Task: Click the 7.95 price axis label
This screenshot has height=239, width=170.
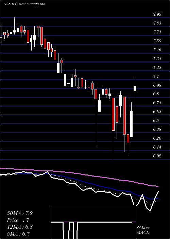Action: click(x=157, y=14)
